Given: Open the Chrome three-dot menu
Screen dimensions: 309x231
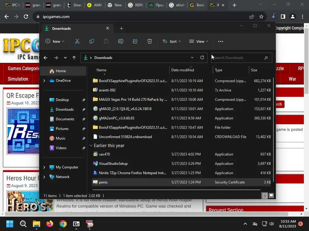Looking at the screenshot, I should point(302,17).
